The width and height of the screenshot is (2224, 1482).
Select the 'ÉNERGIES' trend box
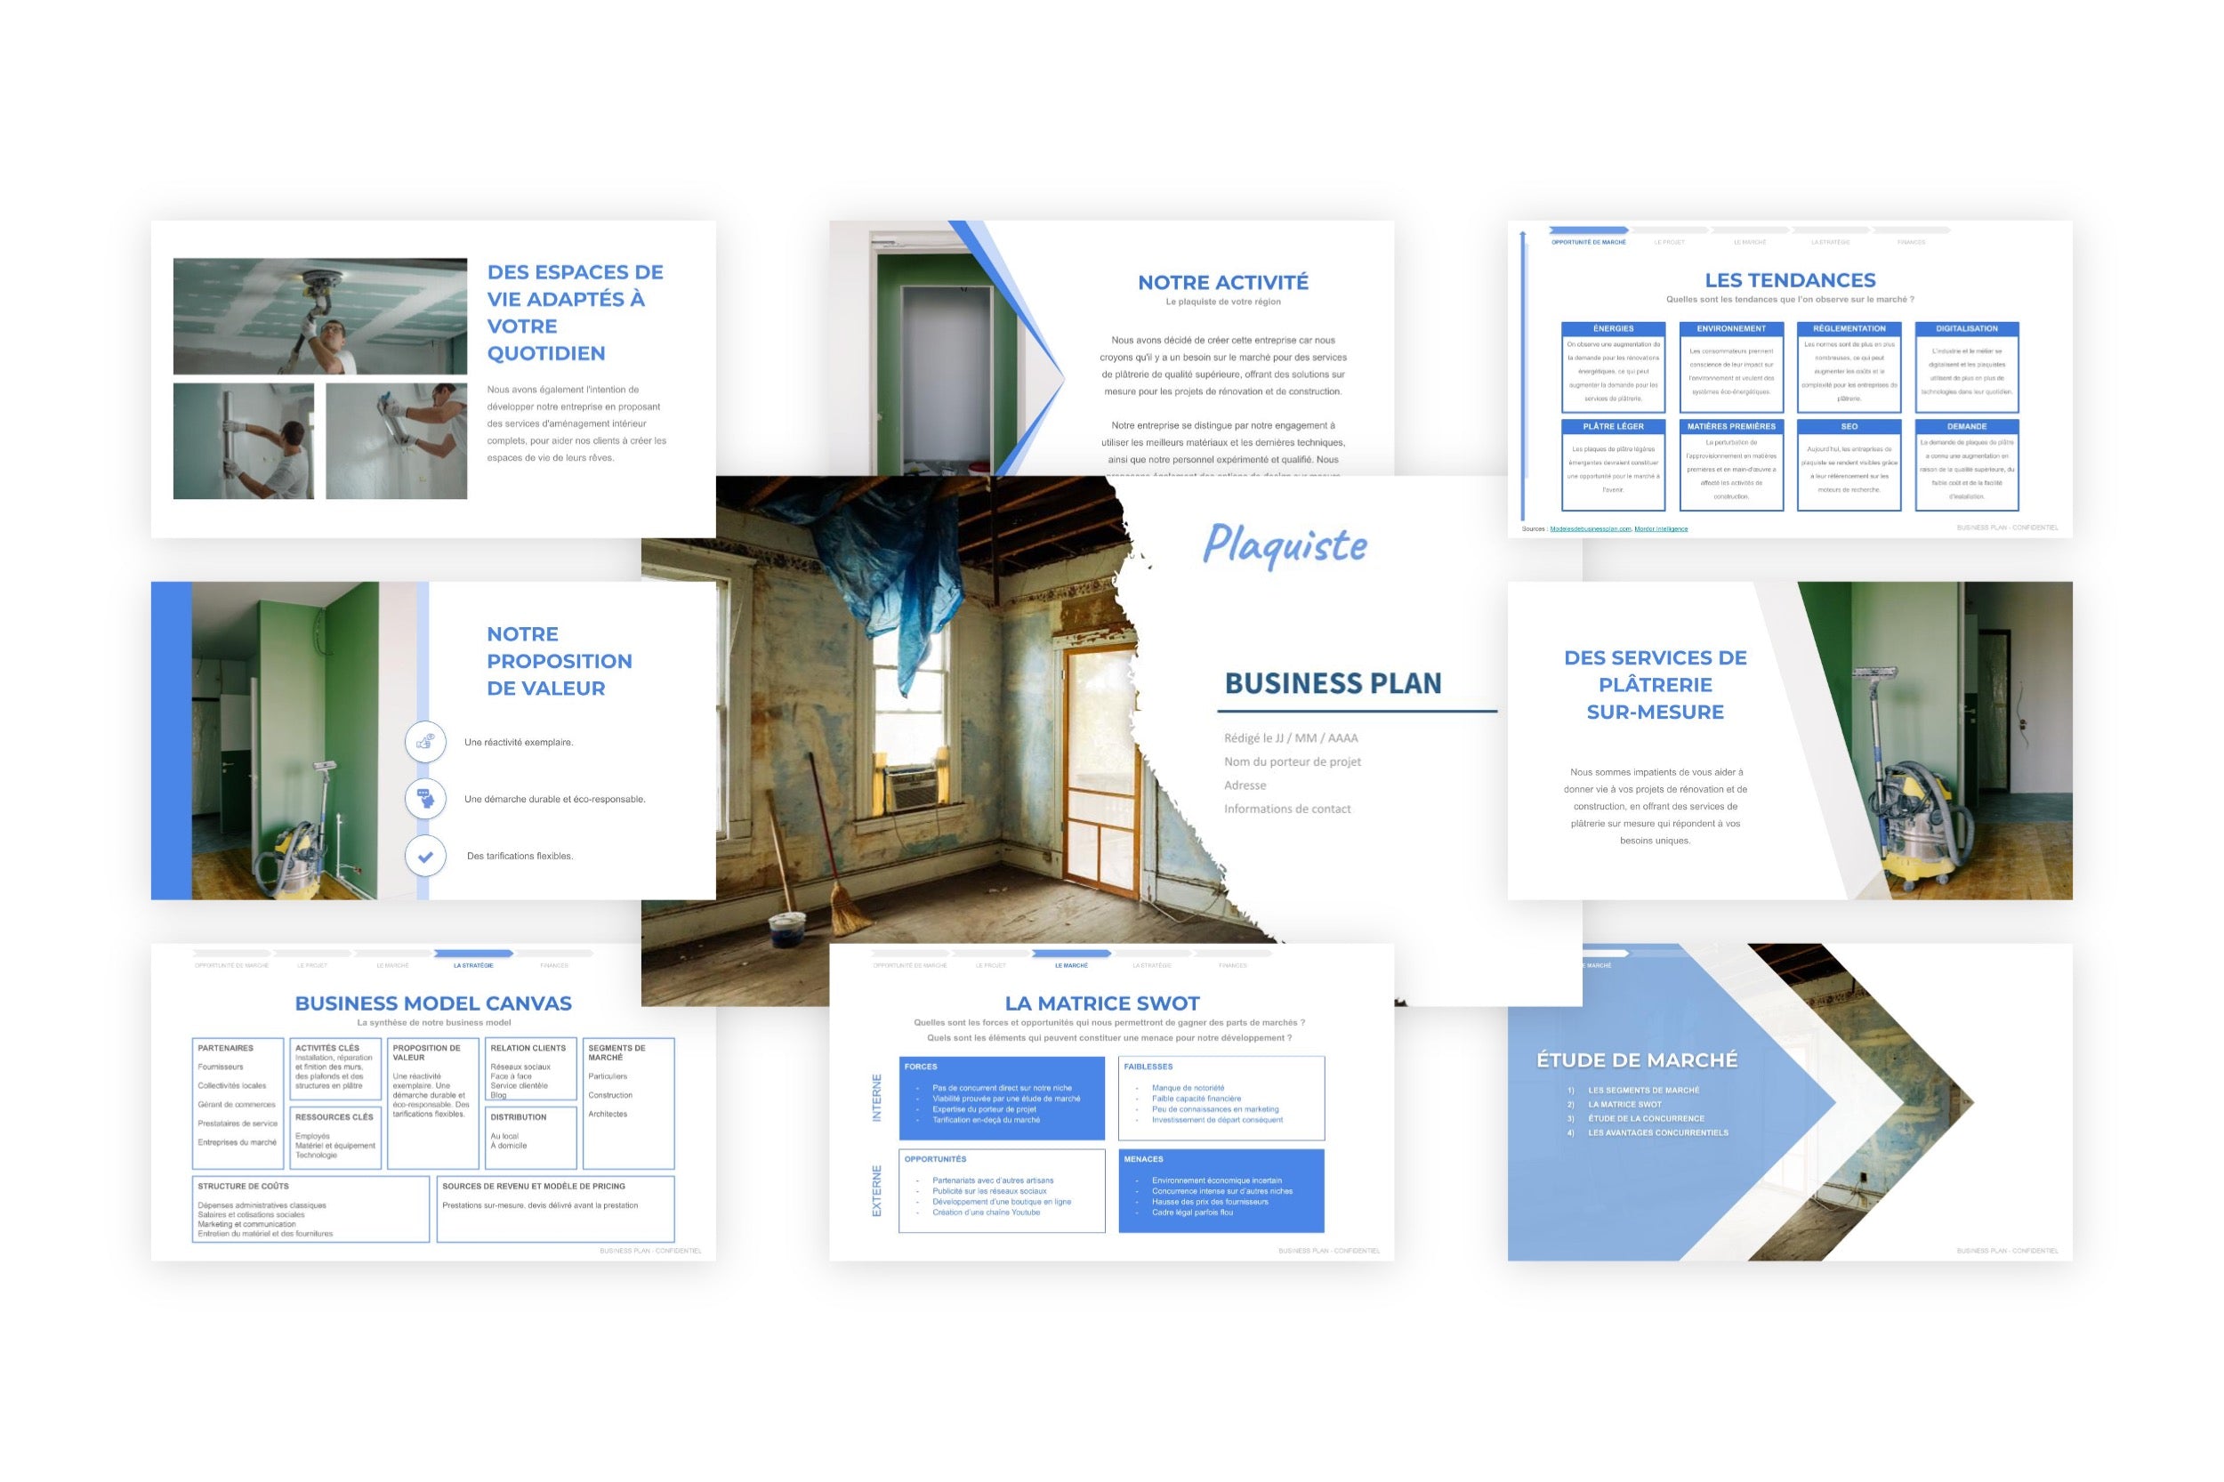[x=1613, y=367]
